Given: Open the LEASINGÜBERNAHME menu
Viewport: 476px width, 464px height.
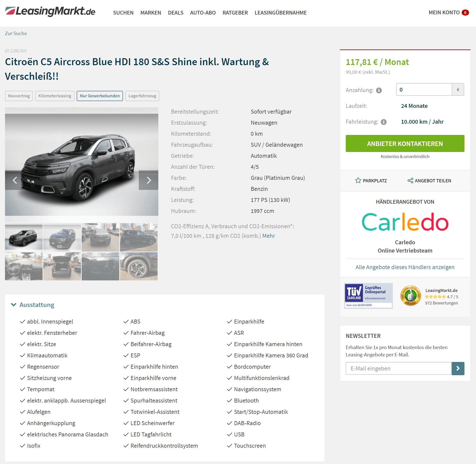Looking at the screenshot, I should coord(281,13).
